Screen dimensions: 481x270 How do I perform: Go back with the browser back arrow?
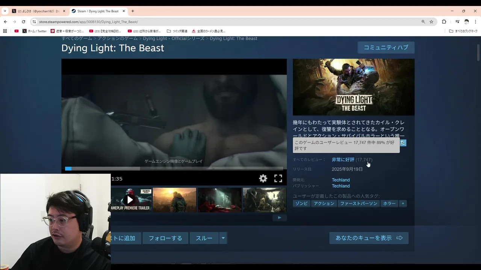tap(5, 22)
